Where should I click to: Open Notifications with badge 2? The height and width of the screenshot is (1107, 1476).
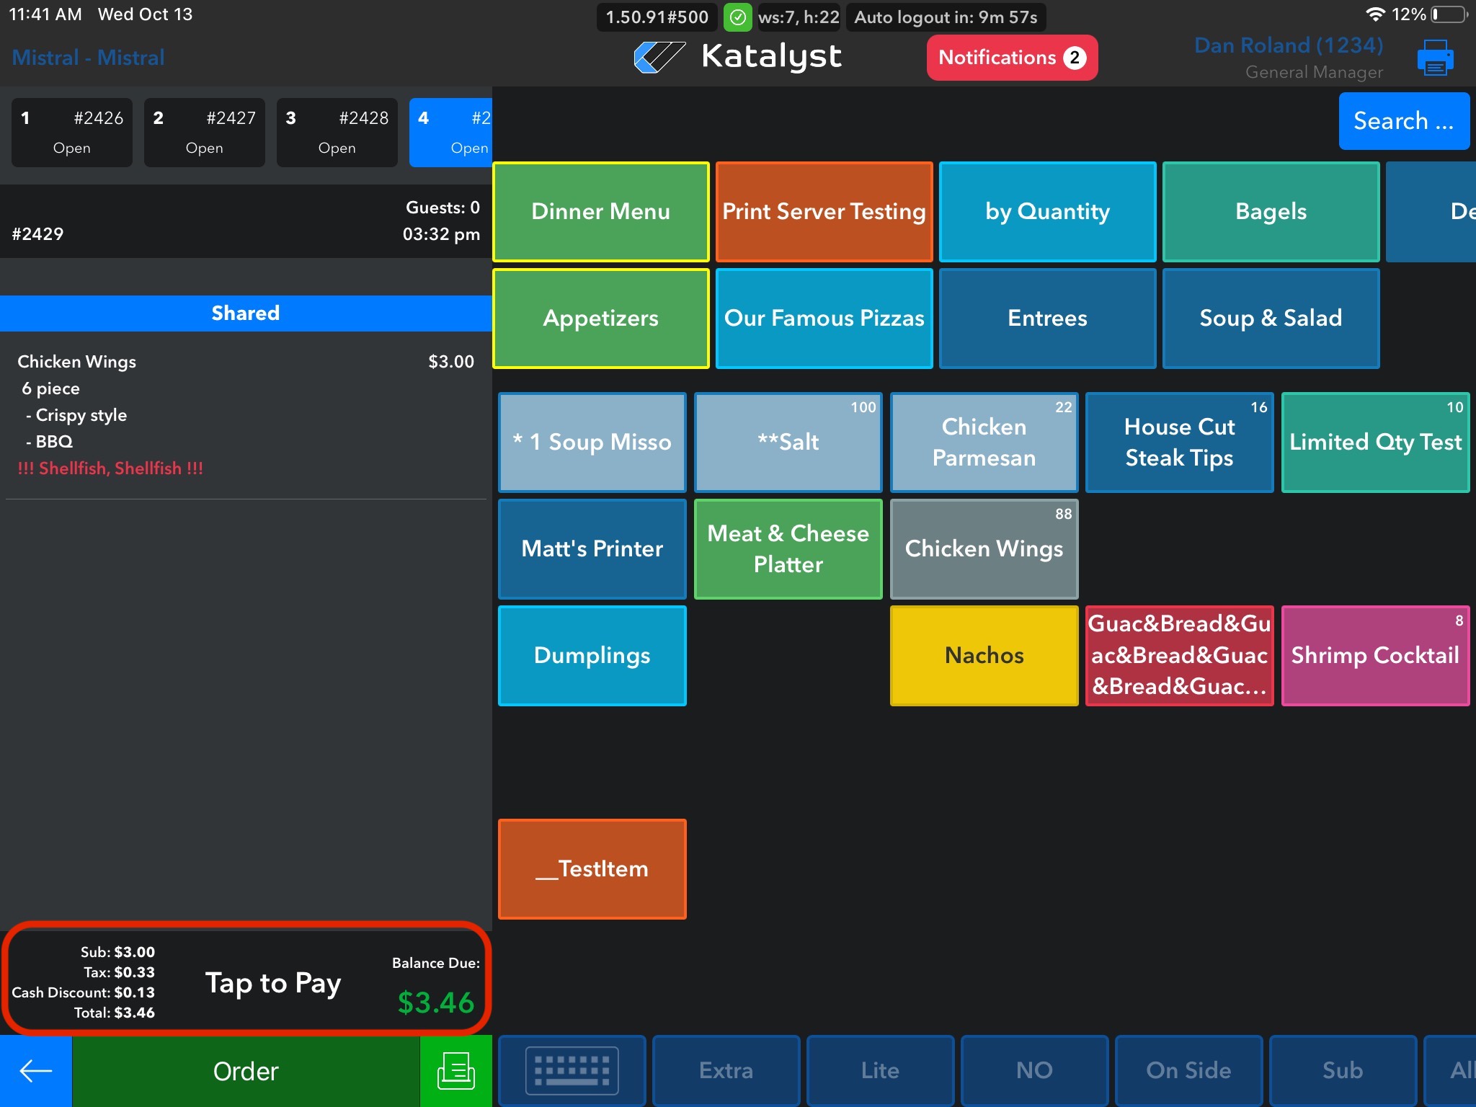click(1011, 58)
